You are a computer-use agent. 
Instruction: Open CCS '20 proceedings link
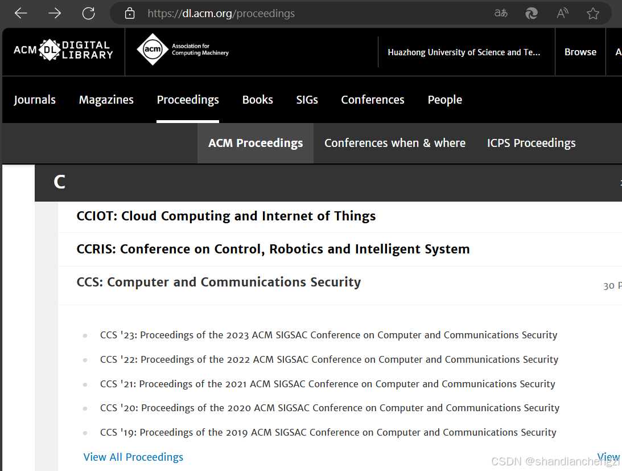329,408
